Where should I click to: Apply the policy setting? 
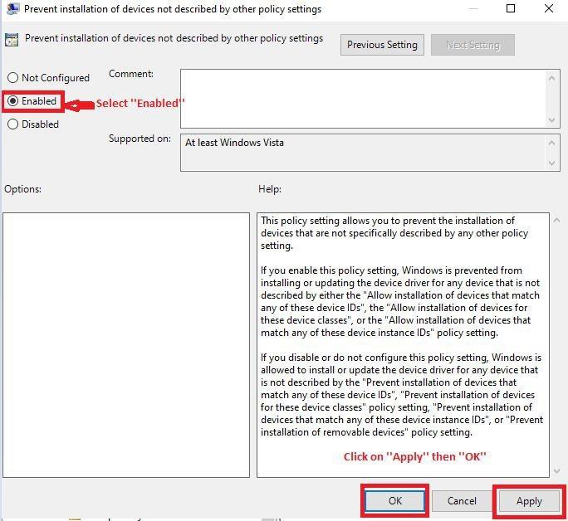click(529, 501)
